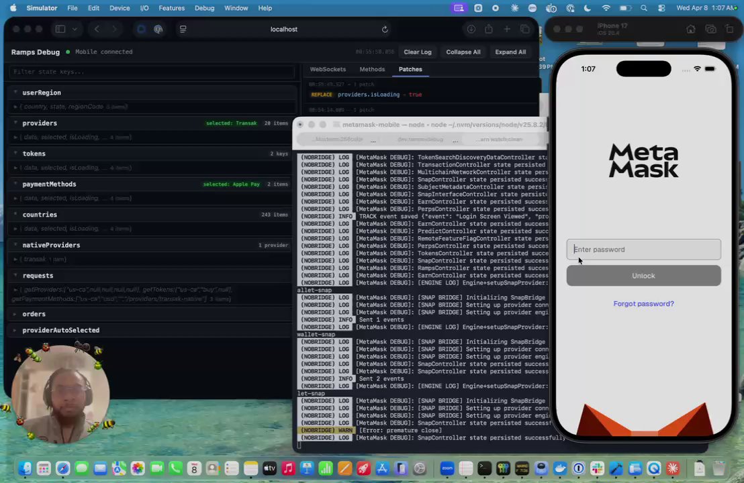This screenshot has height=483, width=744.
Task: Open the I/O menu
Action: pos(144,8)
